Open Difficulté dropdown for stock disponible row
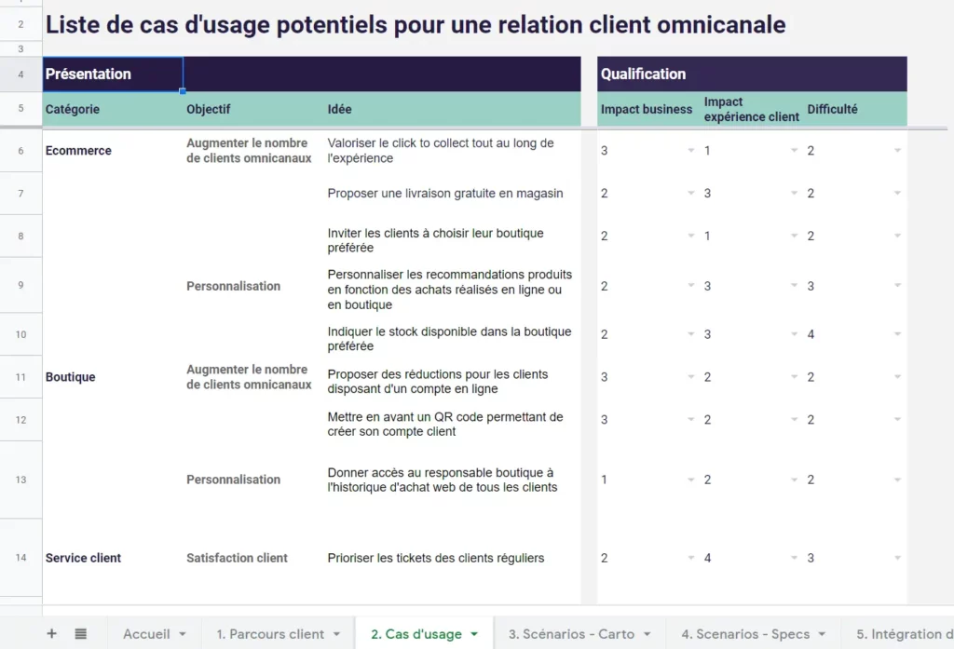 [x=897, y=334]
